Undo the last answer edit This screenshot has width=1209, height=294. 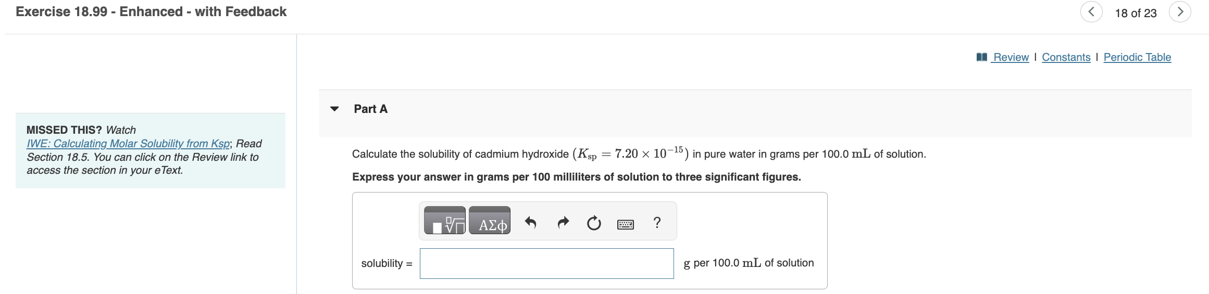click(530, 223)
